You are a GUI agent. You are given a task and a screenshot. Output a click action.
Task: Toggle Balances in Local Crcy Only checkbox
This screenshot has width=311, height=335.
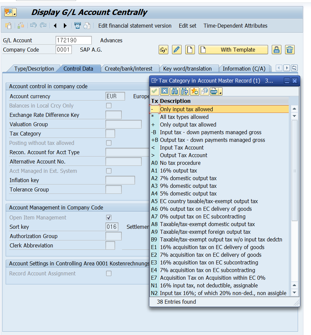coord(109,106)
